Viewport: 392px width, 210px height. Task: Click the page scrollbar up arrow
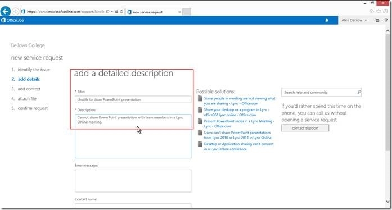(x=388, y=31)
